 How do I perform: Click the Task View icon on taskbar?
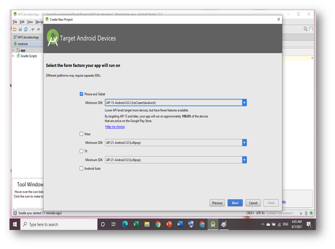click(114, 224)
